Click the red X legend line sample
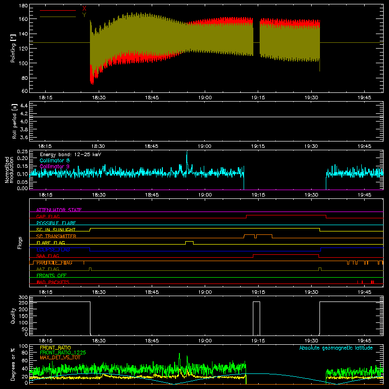 pyautogui.click(x=58, y=10)
